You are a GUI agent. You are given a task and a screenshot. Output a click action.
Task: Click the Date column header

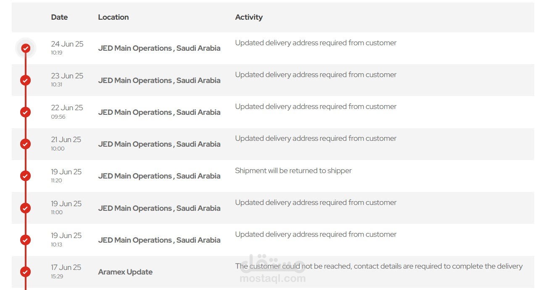pyautogui.click(x=59, y=17)
